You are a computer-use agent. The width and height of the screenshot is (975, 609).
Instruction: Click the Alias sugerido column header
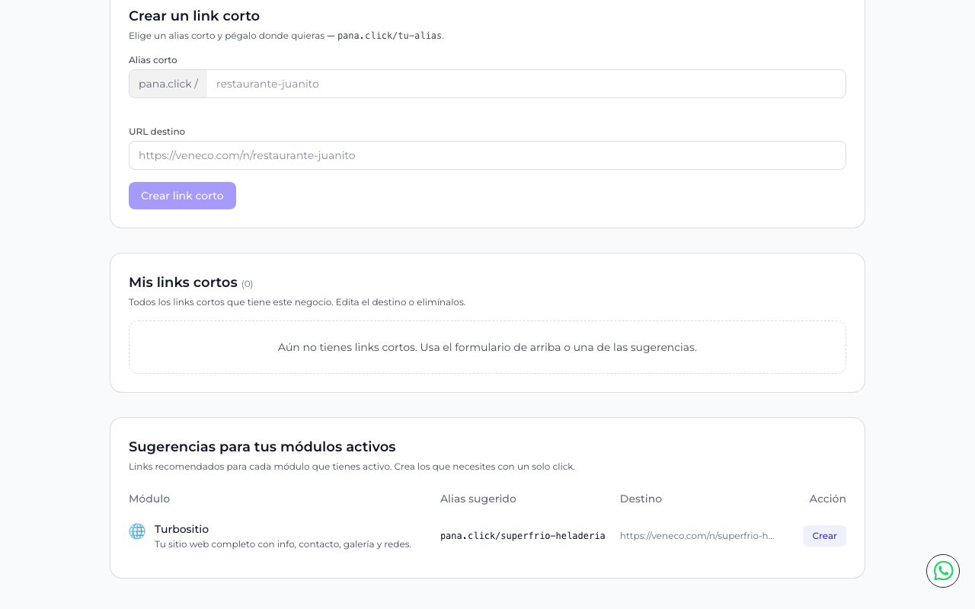(x=478, y=499)
